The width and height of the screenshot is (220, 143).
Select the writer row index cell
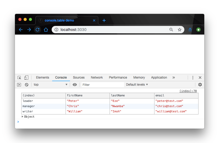pyautogui.click(x=44, y=112)
